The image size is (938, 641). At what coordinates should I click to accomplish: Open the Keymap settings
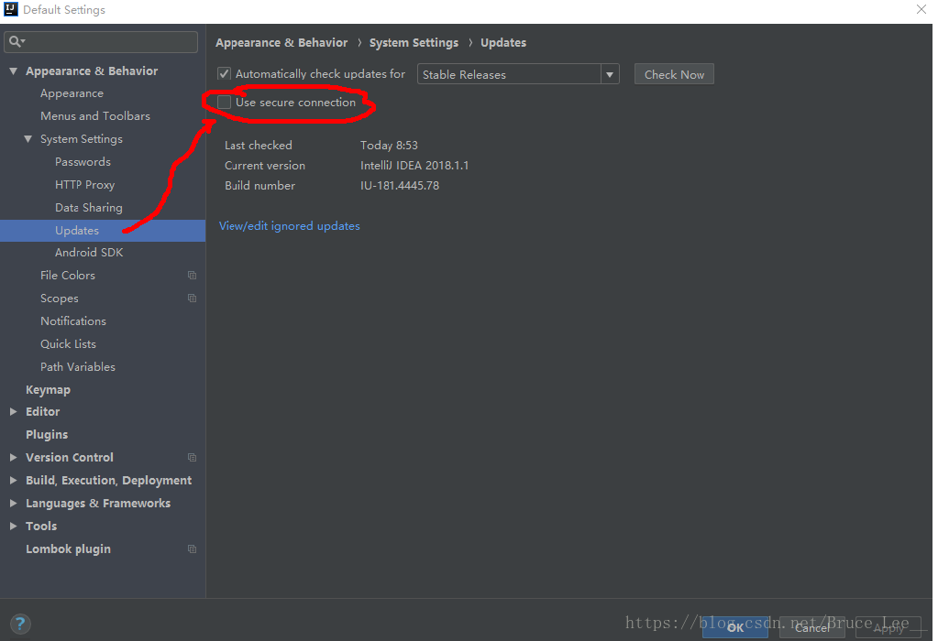(x=48, y=389)
